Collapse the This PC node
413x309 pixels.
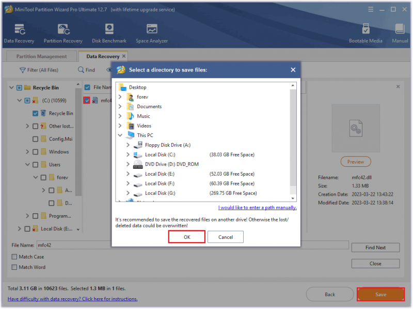120,135
